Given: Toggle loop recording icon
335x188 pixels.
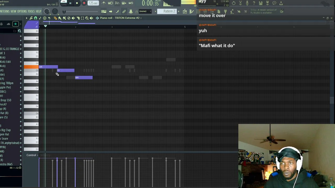Looking at the screenshot, I should [x=131, y=3].
